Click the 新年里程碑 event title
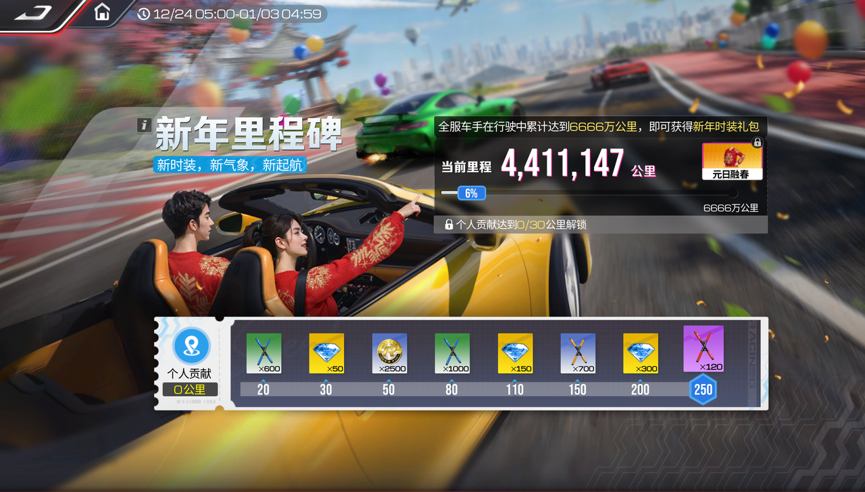The width and height of the screenshot is (865, 492). [248, 134]
